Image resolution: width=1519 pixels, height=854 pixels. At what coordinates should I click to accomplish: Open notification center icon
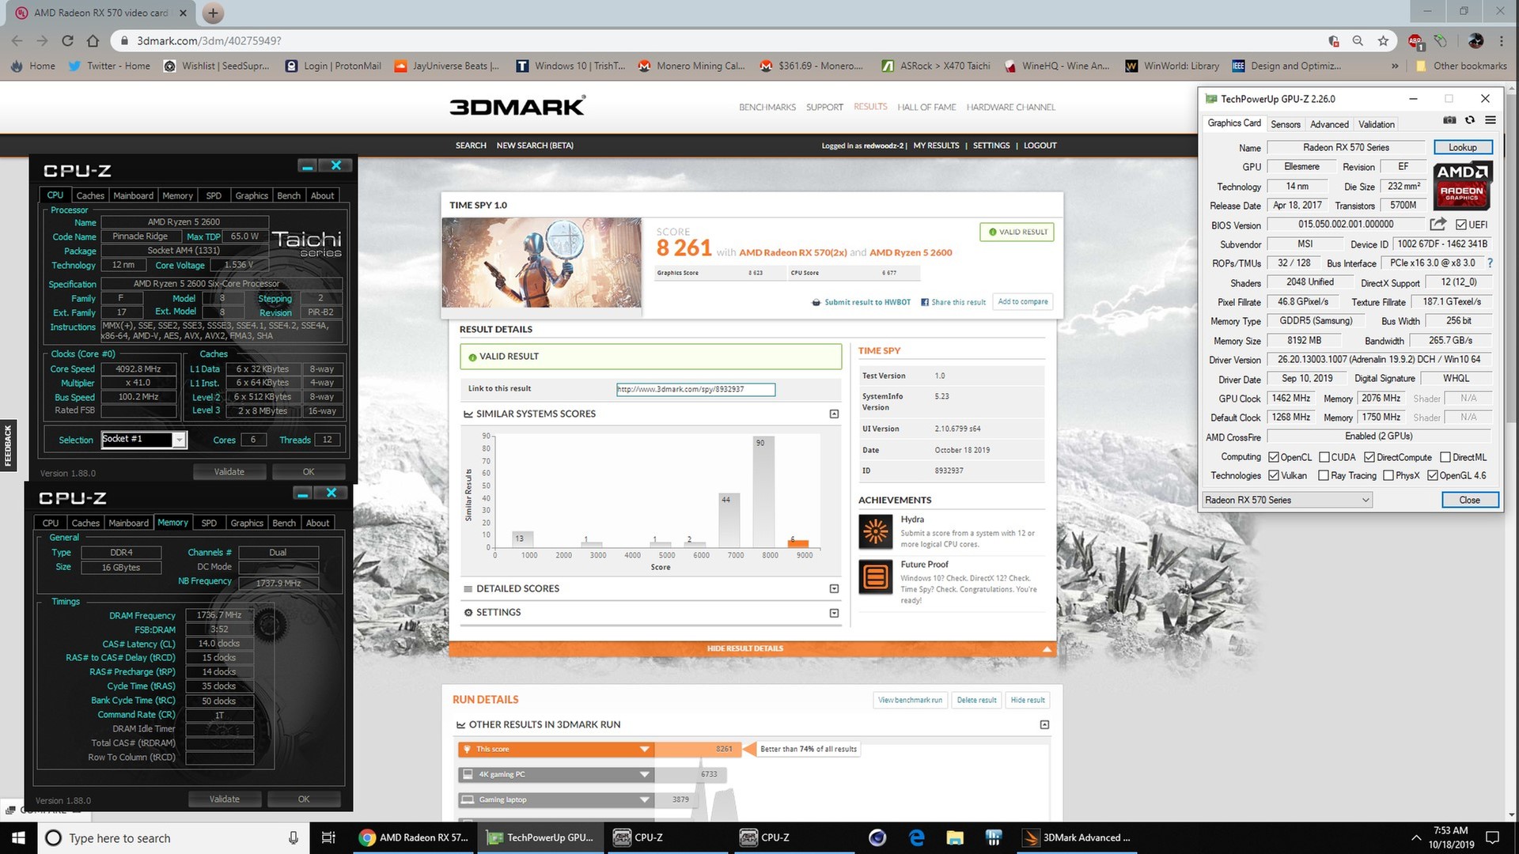pos(1492,837)
